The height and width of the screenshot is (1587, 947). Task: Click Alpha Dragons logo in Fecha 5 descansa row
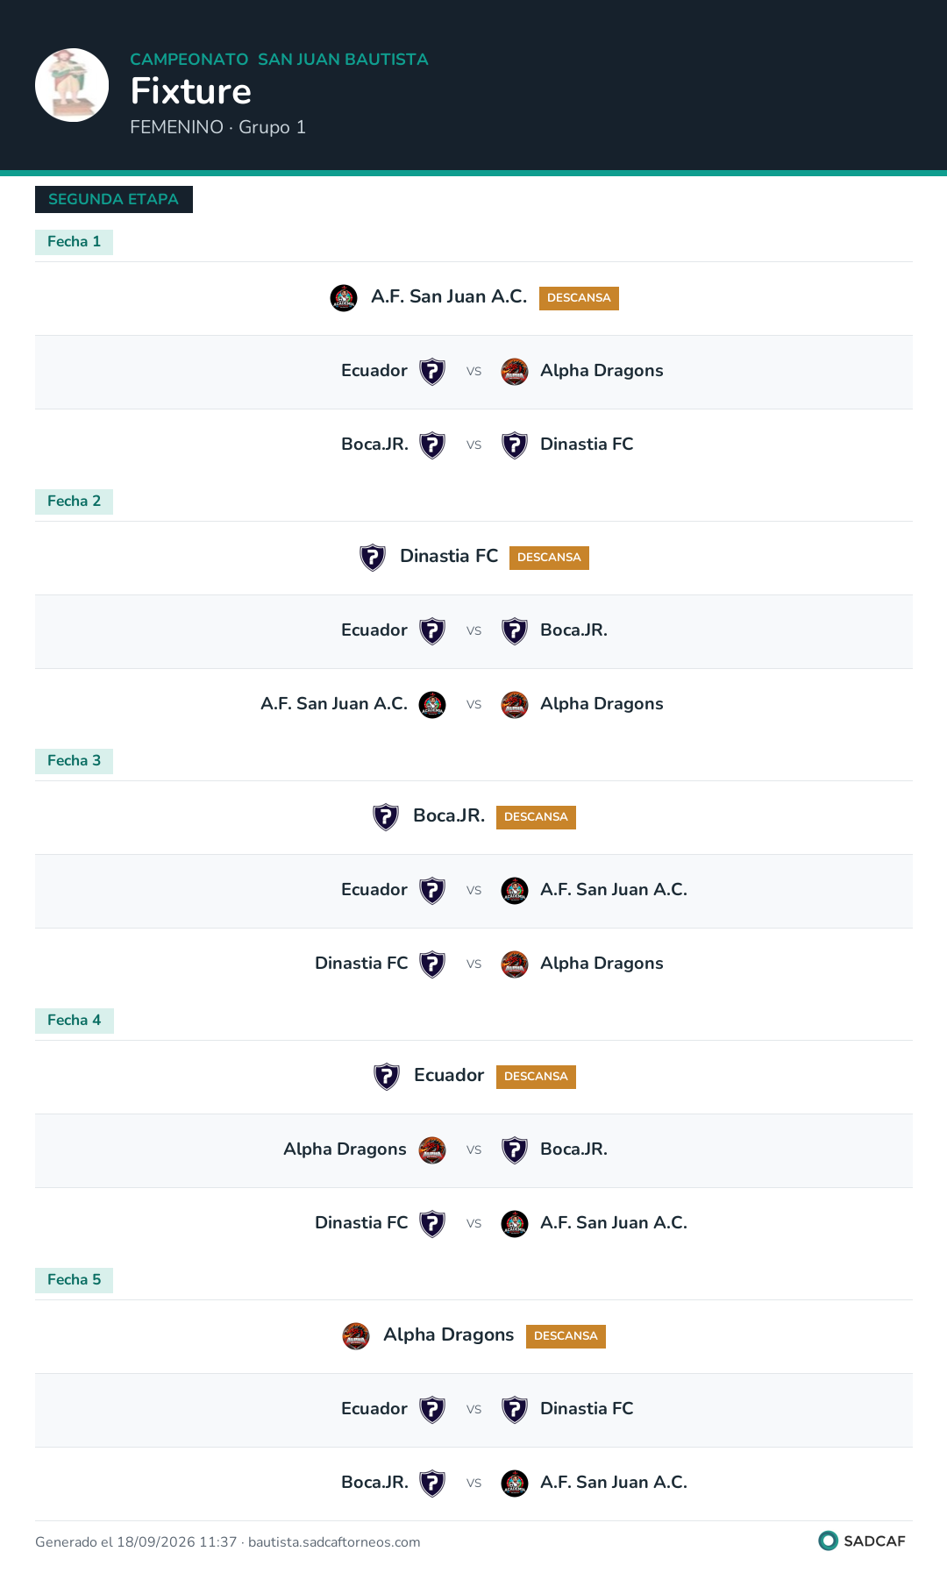coord(356,1336)
